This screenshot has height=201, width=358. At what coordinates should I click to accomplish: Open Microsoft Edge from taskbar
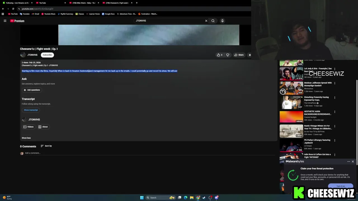[x=185, y=198]
